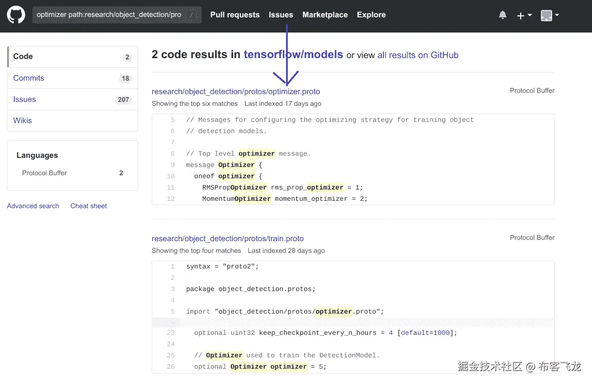592x383 pixels.
Task: Open Advanced search link
Action: [33, 206]
